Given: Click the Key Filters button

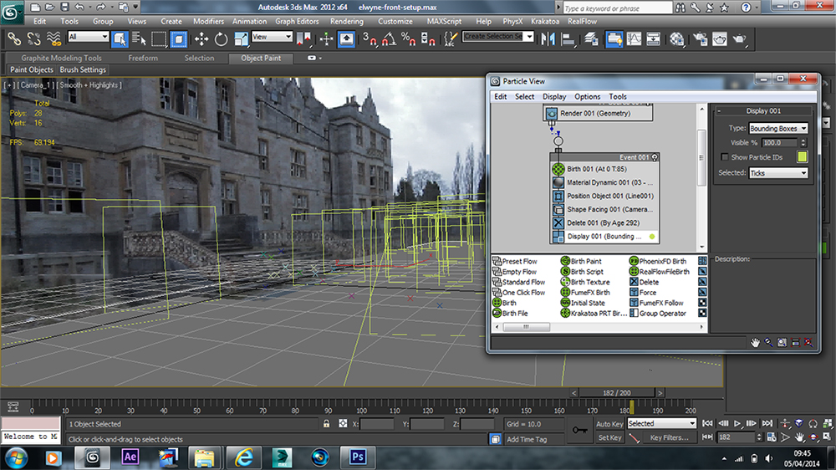Looking at the screenshot, I should tap(669, 437).
